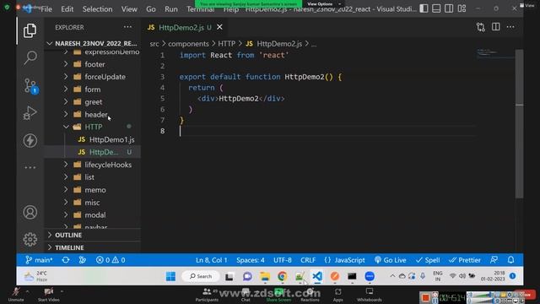Image resolution: width=540 pixels, height=304 pixels.
Task: Show additional views ellipsis in activity bar
Action: tap(30, 167)
